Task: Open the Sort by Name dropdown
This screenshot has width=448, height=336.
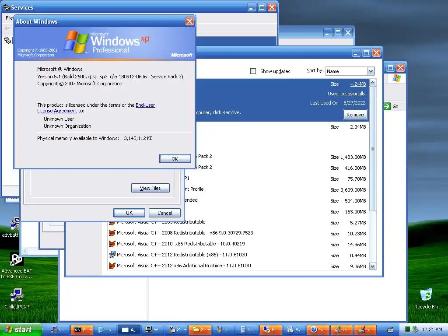Action: tap(370, 71)
